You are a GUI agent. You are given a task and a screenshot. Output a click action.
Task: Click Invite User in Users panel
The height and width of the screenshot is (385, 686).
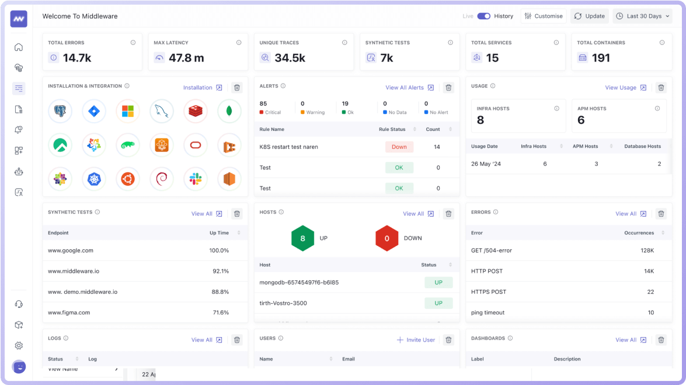[416, 340]
